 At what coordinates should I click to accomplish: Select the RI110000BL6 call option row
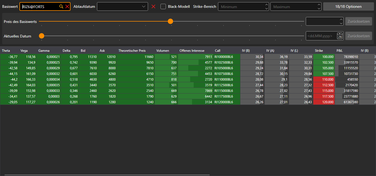pos(188,80)
